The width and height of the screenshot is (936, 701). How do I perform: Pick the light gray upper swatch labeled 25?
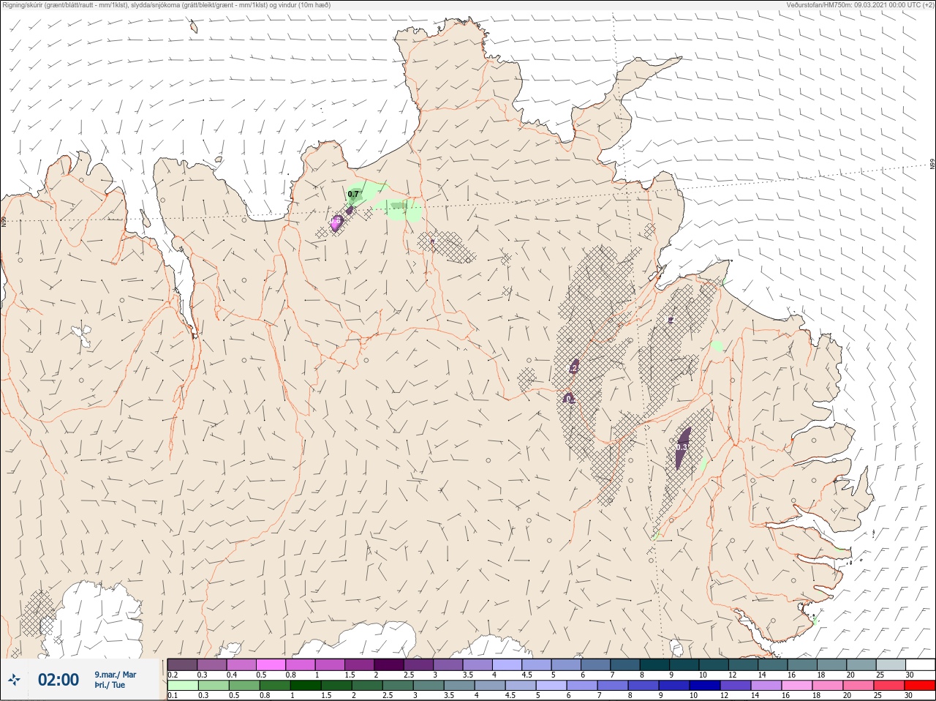click(890, 664)
